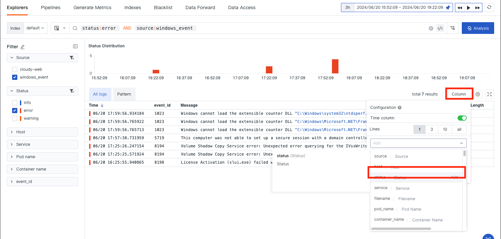Open the Pipelines tab
Screen dimensions: 501x239
coord(51,7)
